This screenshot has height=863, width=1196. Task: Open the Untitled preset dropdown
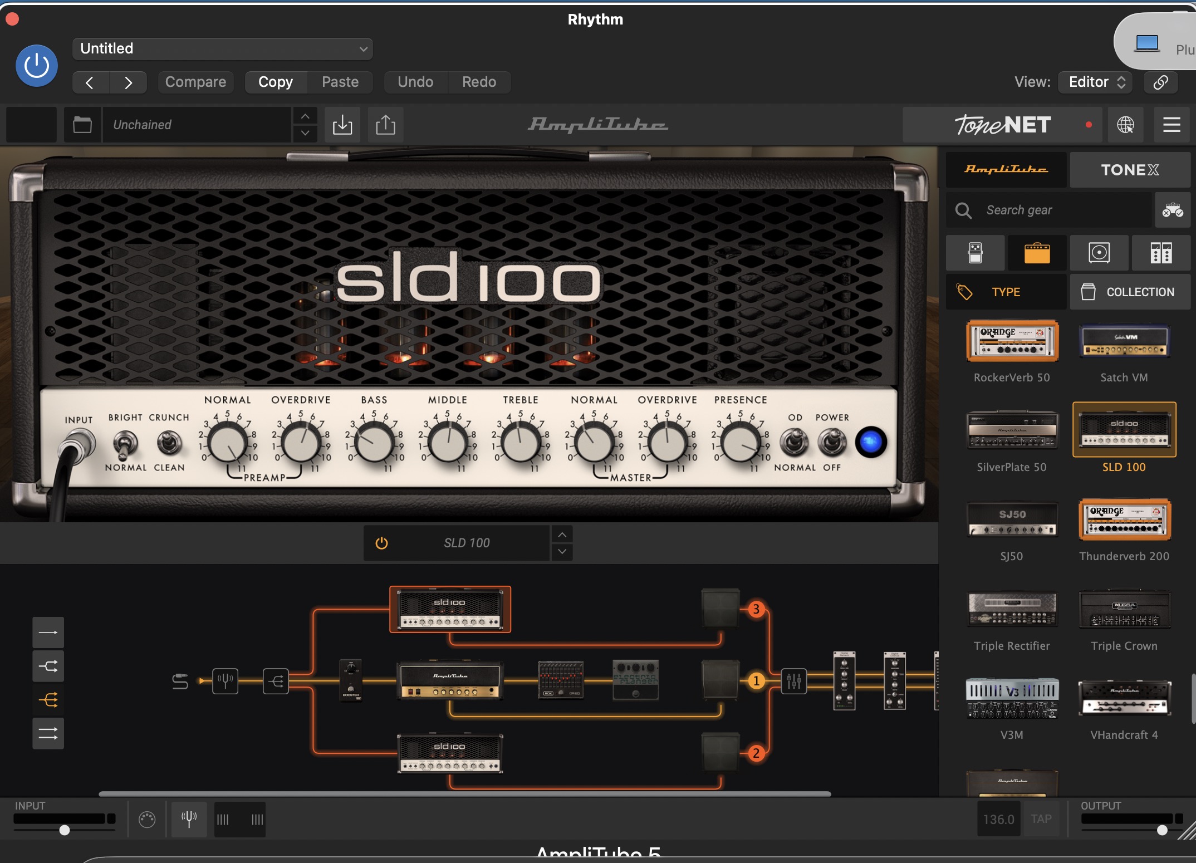pos(223,48)
